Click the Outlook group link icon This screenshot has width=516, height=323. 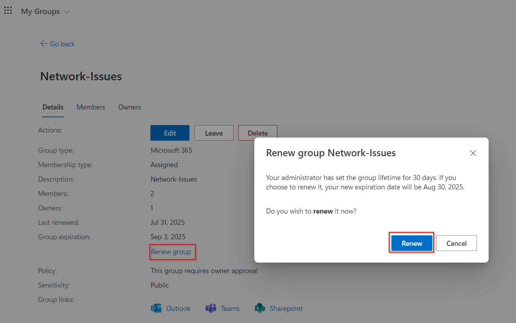pyautogui.click(x=156, y=308)
